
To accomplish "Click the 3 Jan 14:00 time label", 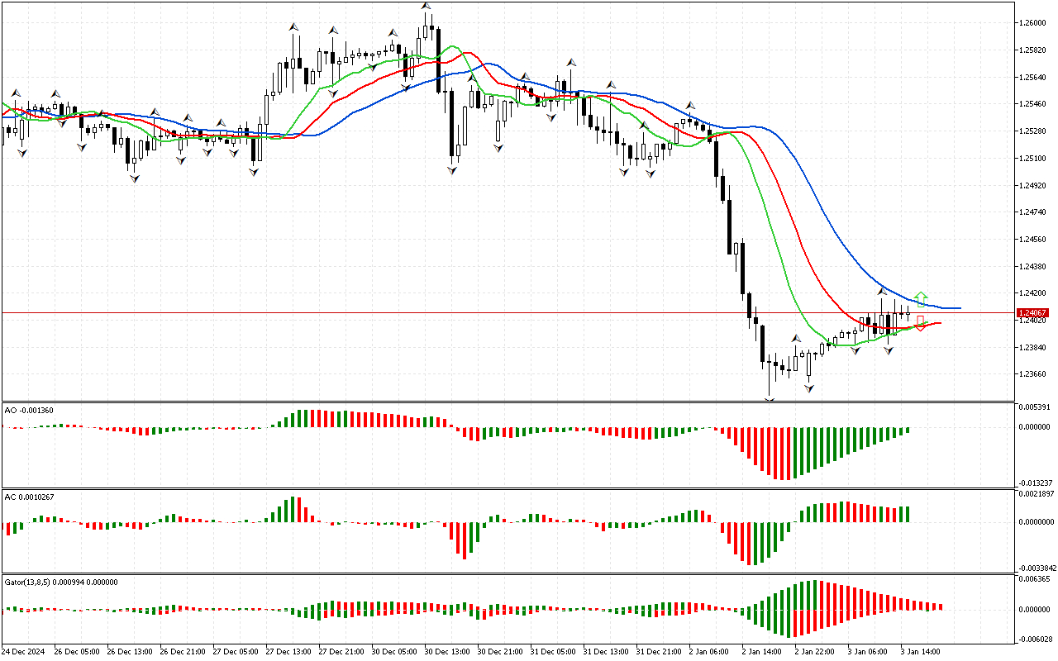I will [x=922, y=652].
